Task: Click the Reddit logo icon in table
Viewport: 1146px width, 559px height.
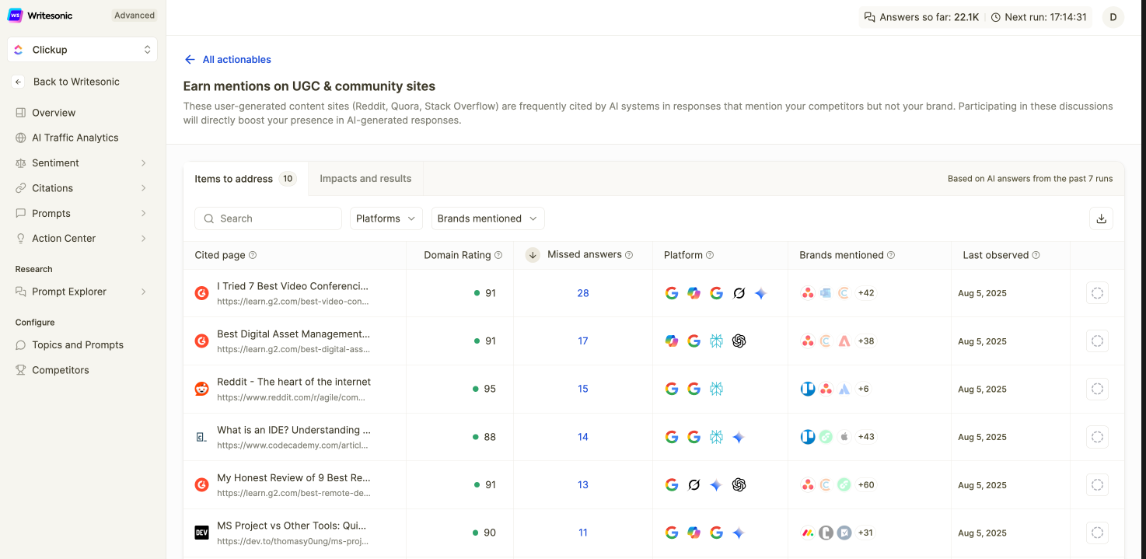Action: point(202,389)
